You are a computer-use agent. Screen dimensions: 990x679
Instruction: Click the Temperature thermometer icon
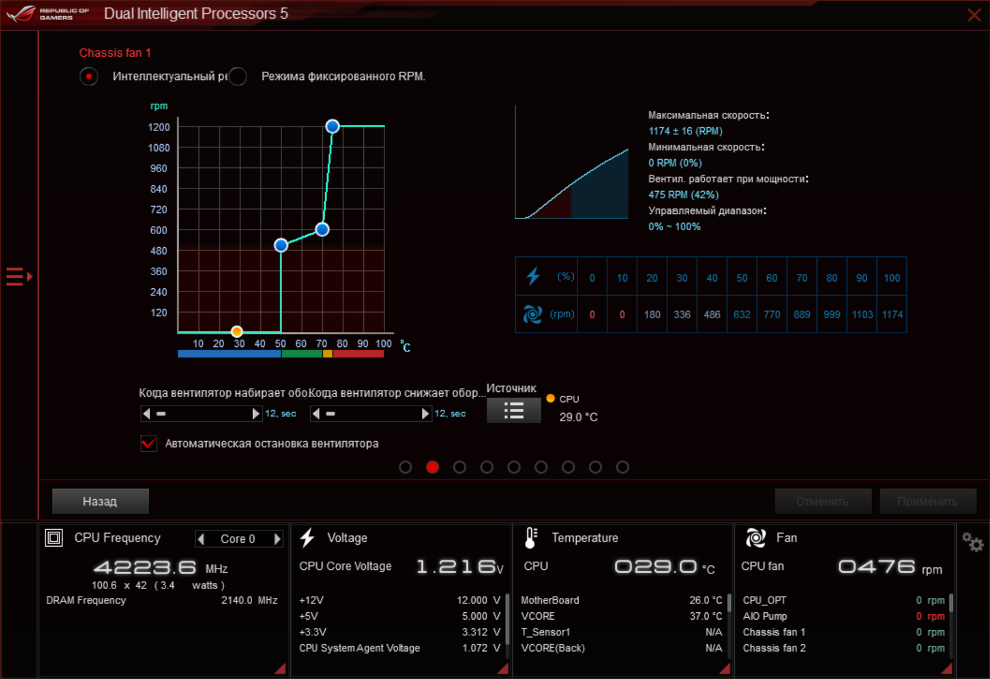pyautogui.click(x=531, y=538)
